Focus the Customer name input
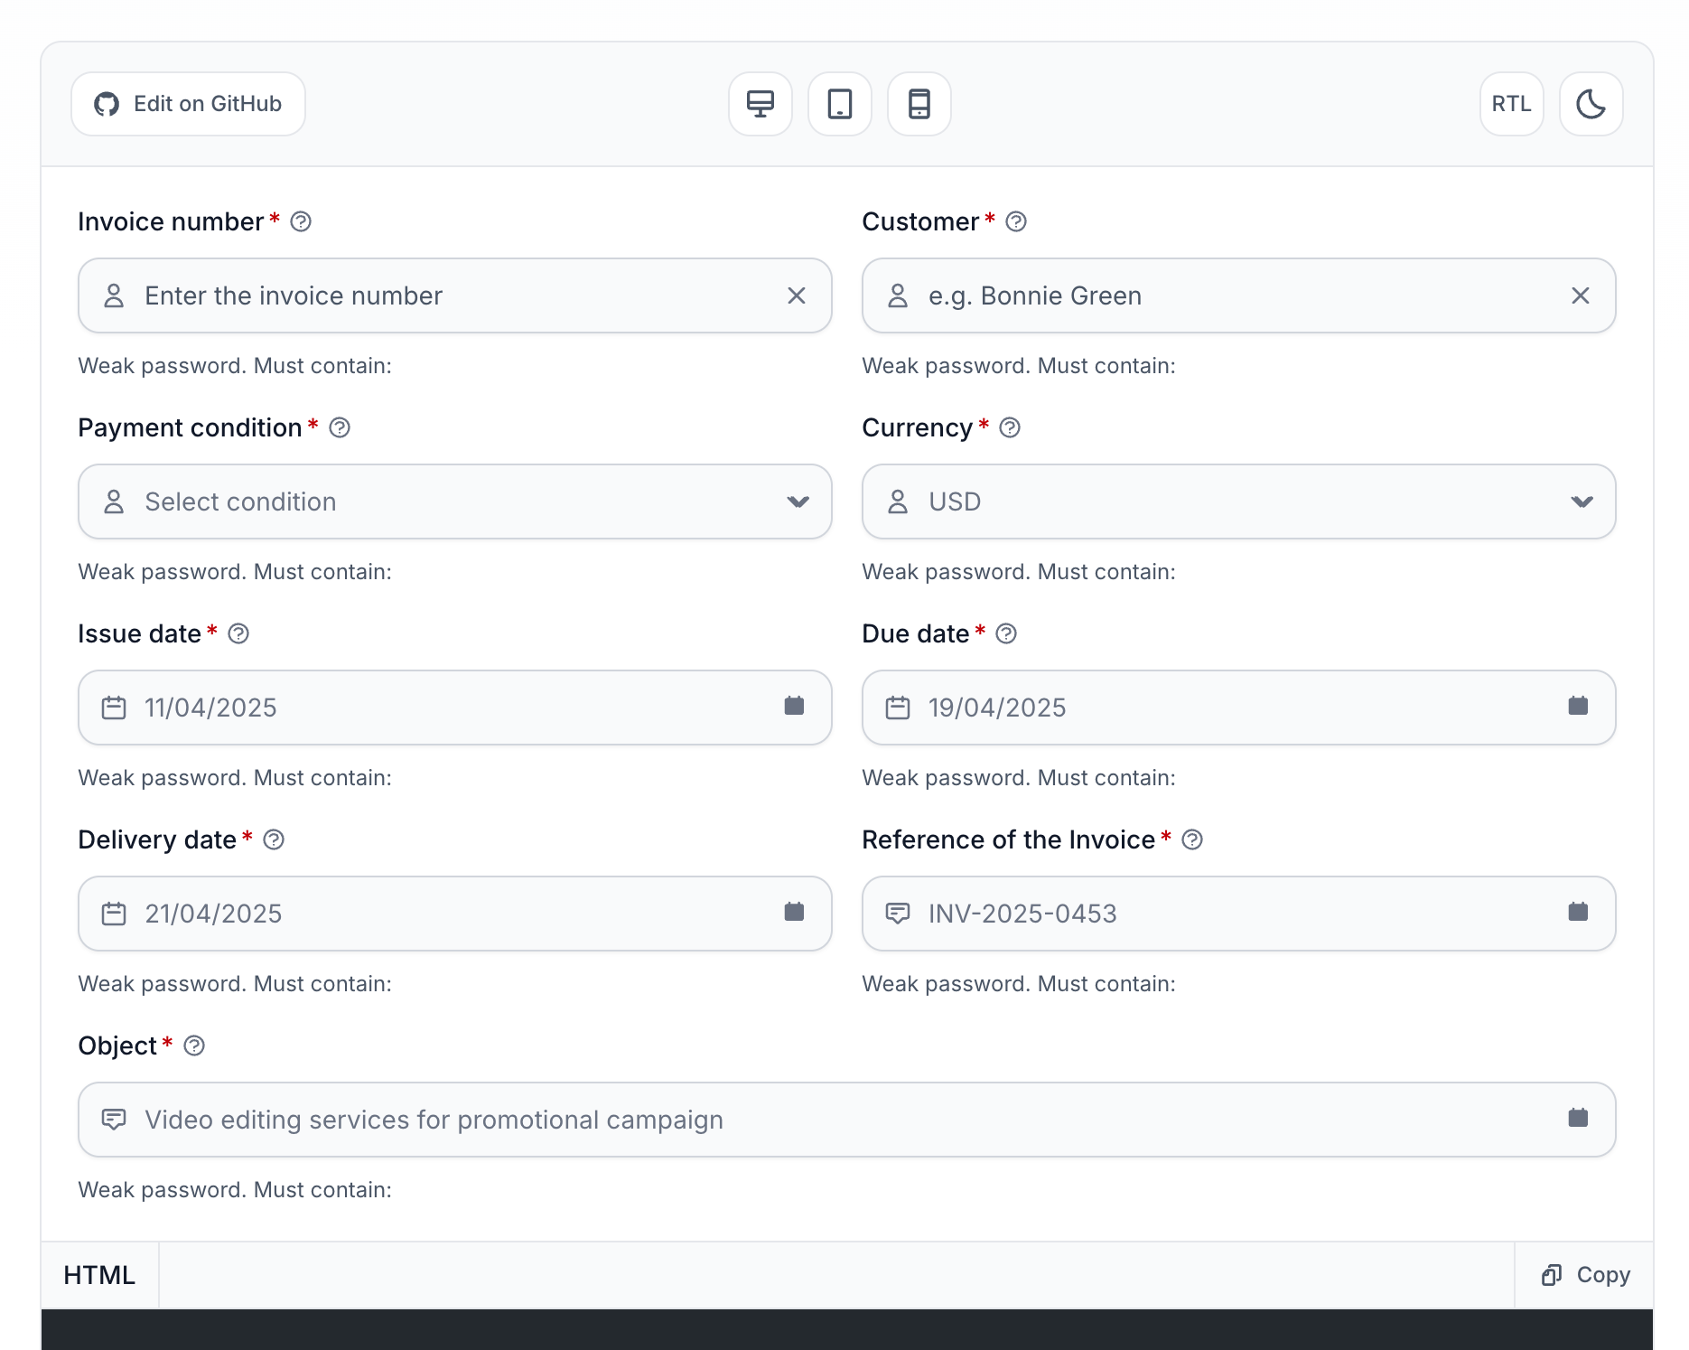Image resolution: width=1689 pixels, height=1350 pixels. [1239, 295]
